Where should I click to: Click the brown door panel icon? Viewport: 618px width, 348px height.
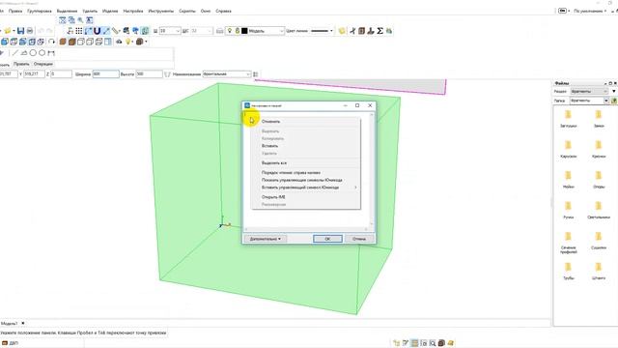(x=361, y=31)
